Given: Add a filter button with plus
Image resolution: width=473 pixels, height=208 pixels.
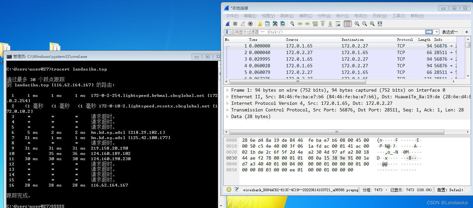Looking at the screenshot, I should pyautogui.click(x=467, y=32).
